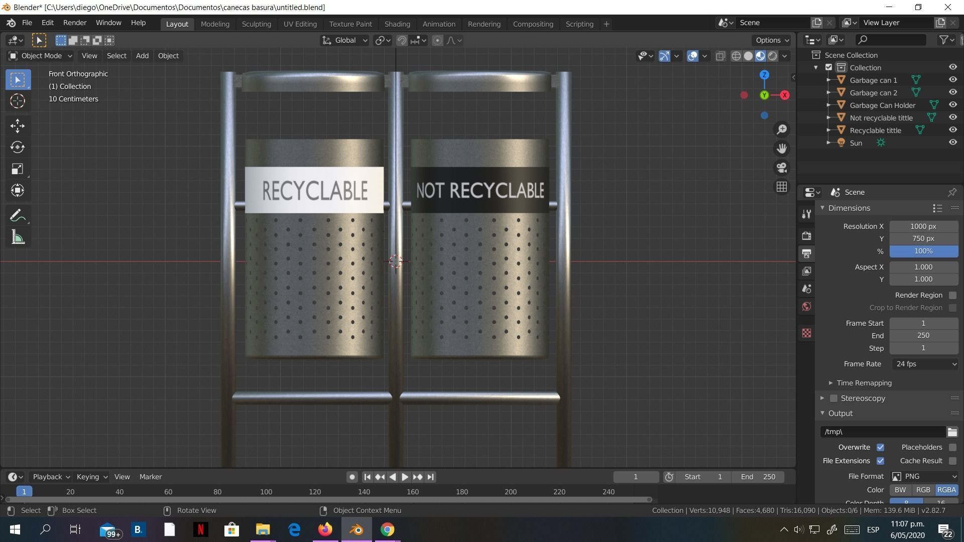Open the Render menu
Screen dimensions: 964x542
point(74,23)
